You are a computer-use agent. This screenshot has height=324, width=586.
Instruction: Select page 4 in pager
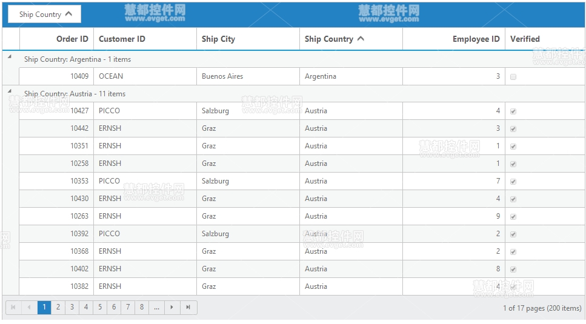click(86, 307)
